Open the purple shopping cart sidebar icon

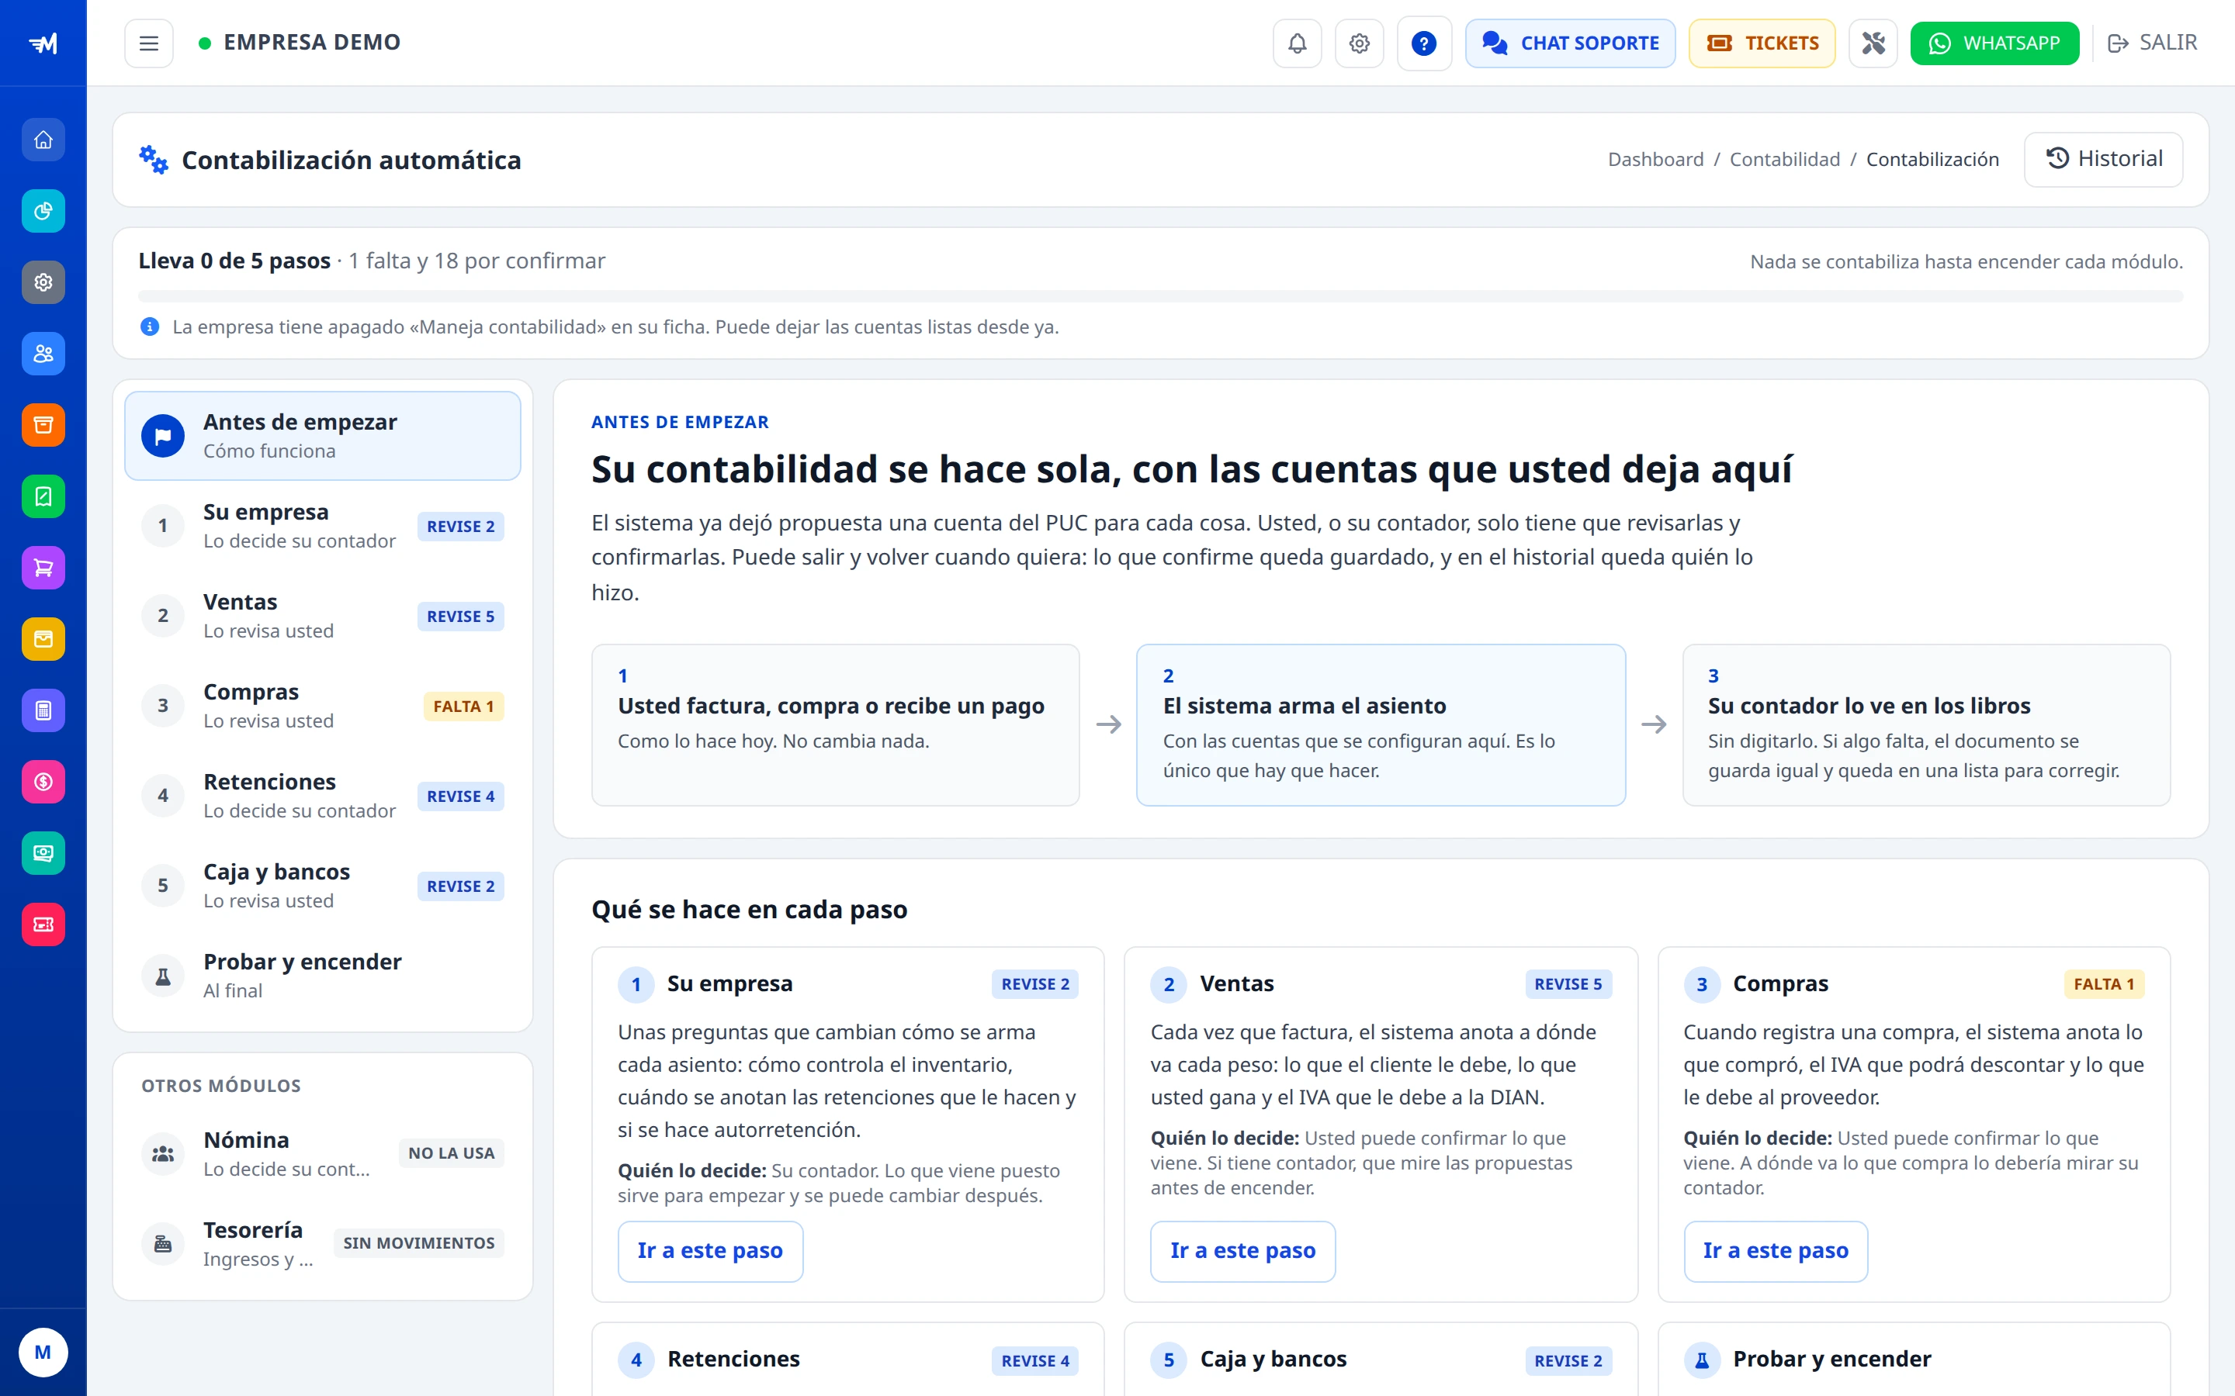(43, 568)
